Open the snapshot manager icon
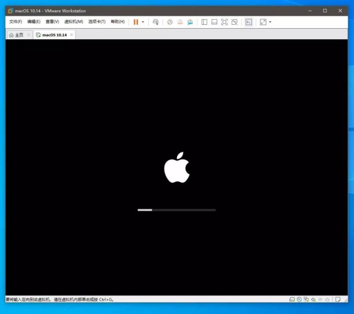 point(190,22)
